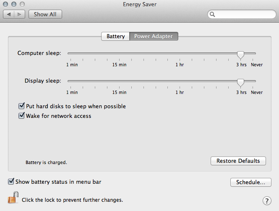Go back with the left arrow button
The image size is (279, 211).
coord(9,14)
